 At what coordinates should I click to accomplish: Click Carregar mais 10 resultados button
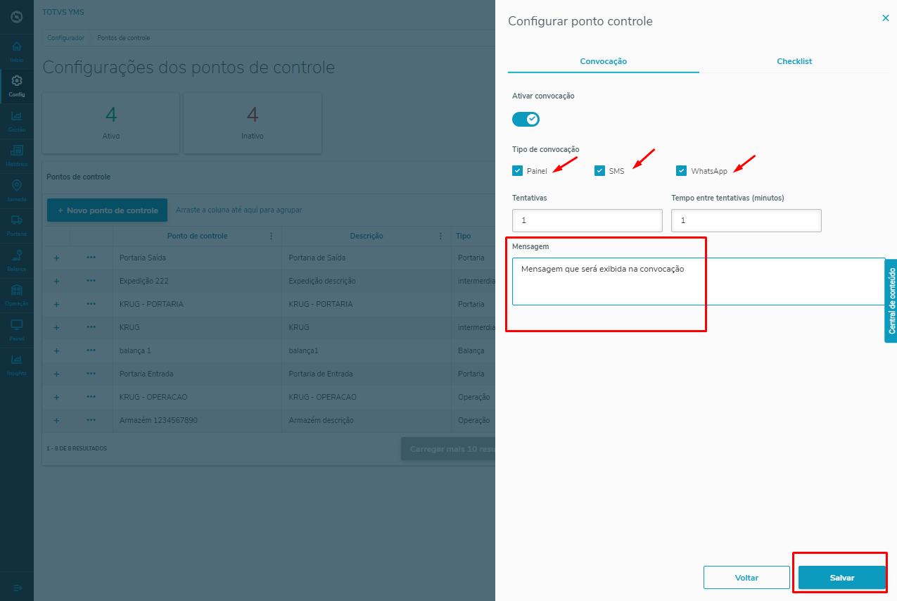pyautogui.click(x=448, y=449)
